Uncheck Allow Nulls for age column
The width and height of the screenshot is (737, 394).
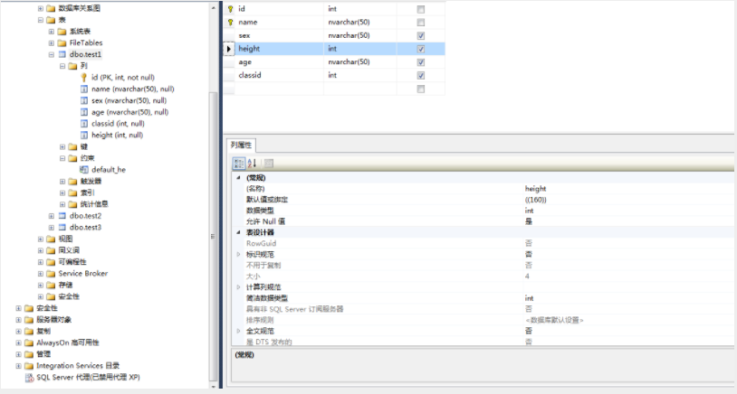(421, 62)
